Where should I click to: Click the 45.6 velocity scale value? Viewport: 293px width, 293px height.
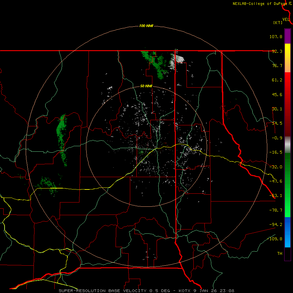(x=277, y=94)
